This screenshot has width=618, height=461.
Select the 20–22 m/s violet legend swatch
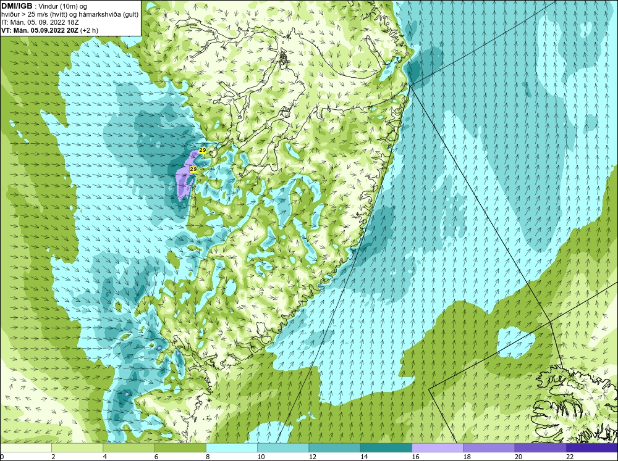(541, 447)
